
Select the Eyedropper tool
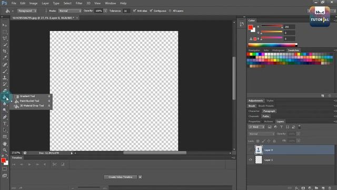[x=5, y=58]
